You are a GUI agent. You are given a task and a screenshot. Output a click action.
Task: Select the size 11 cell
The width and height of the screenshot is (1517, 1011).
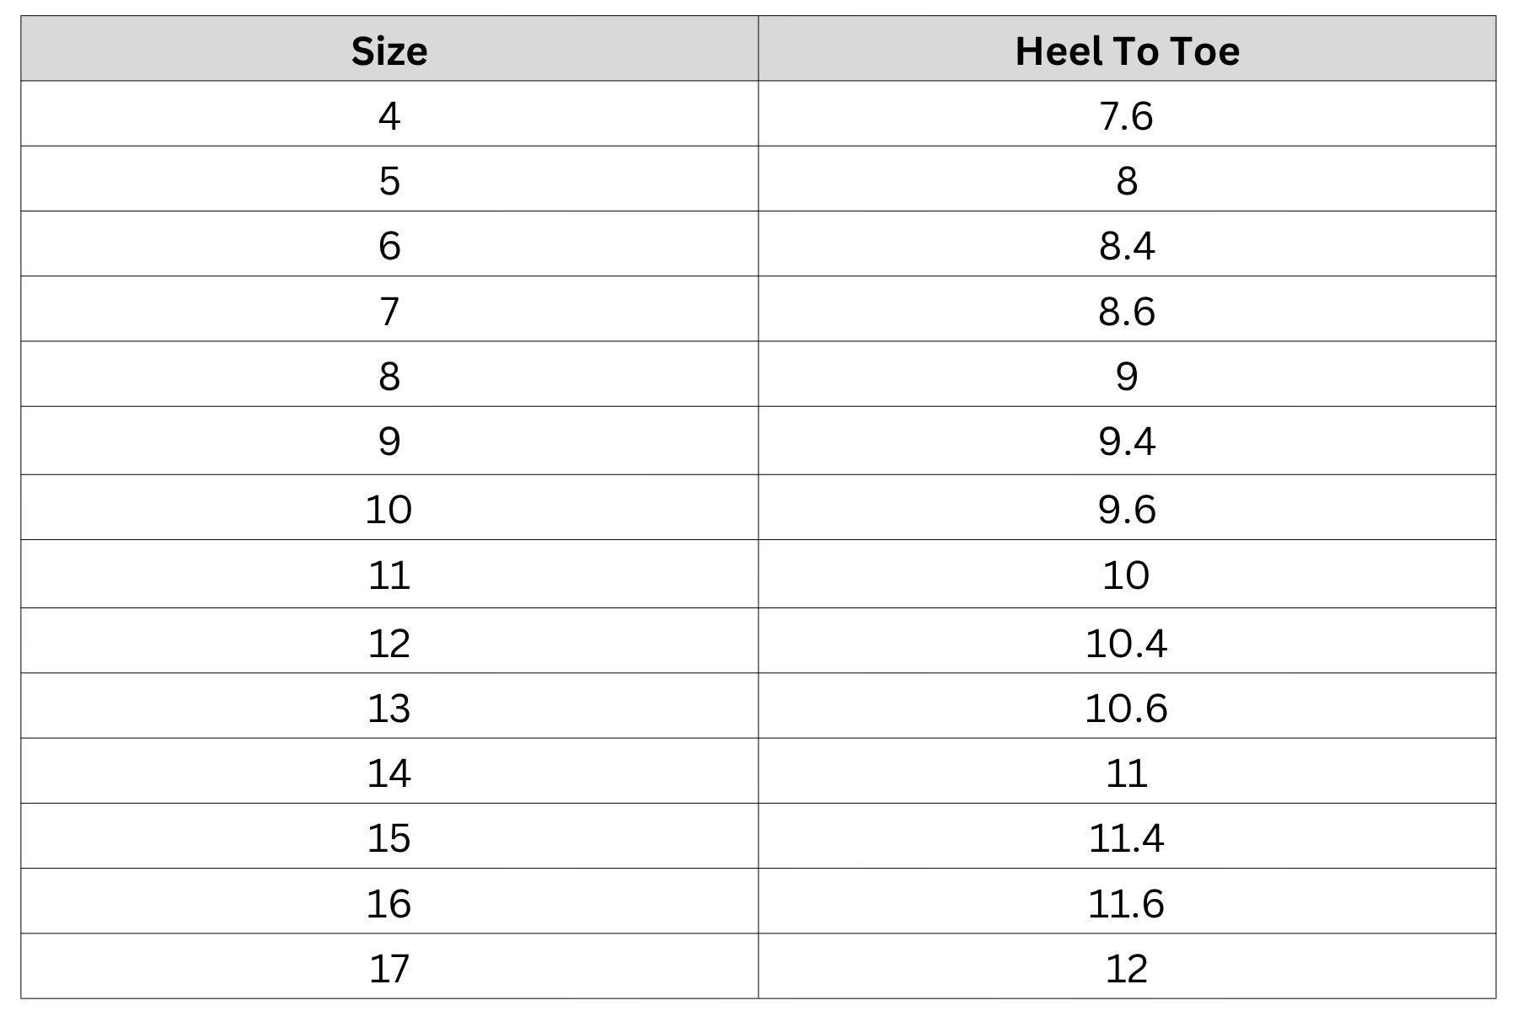[389, 574]
